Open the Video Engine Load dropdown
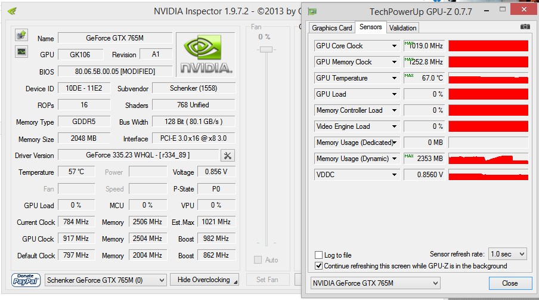This screenshot has width=539, height=300. 394,126
